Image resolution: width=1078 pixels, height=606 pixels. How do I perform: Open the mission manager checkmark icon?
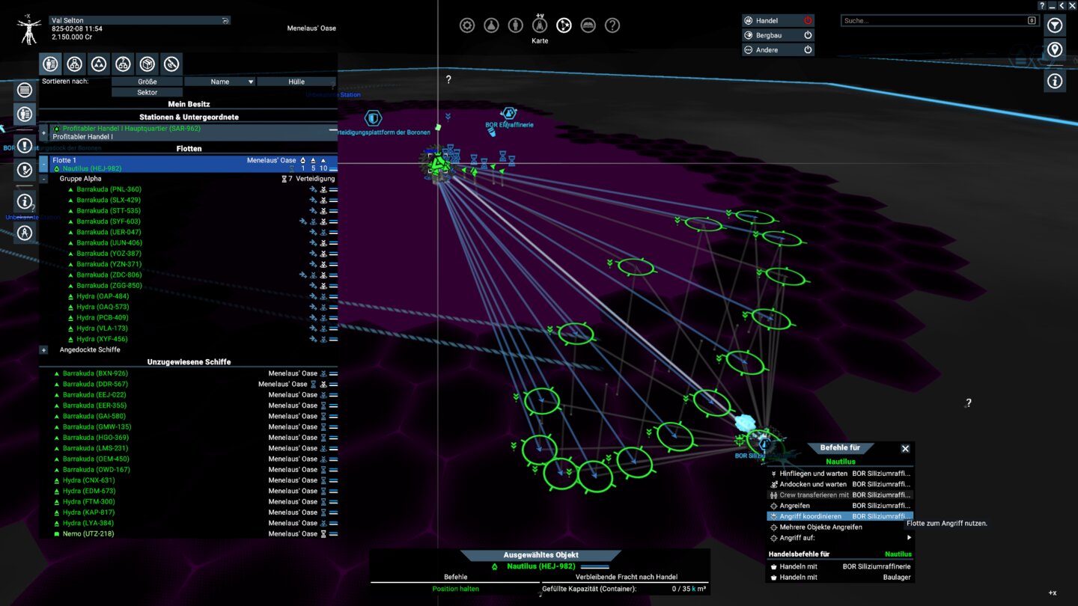[25, 170]
